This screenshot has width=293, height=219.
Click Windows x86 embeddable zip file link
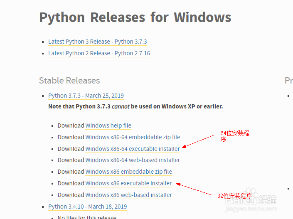point(128,172)
